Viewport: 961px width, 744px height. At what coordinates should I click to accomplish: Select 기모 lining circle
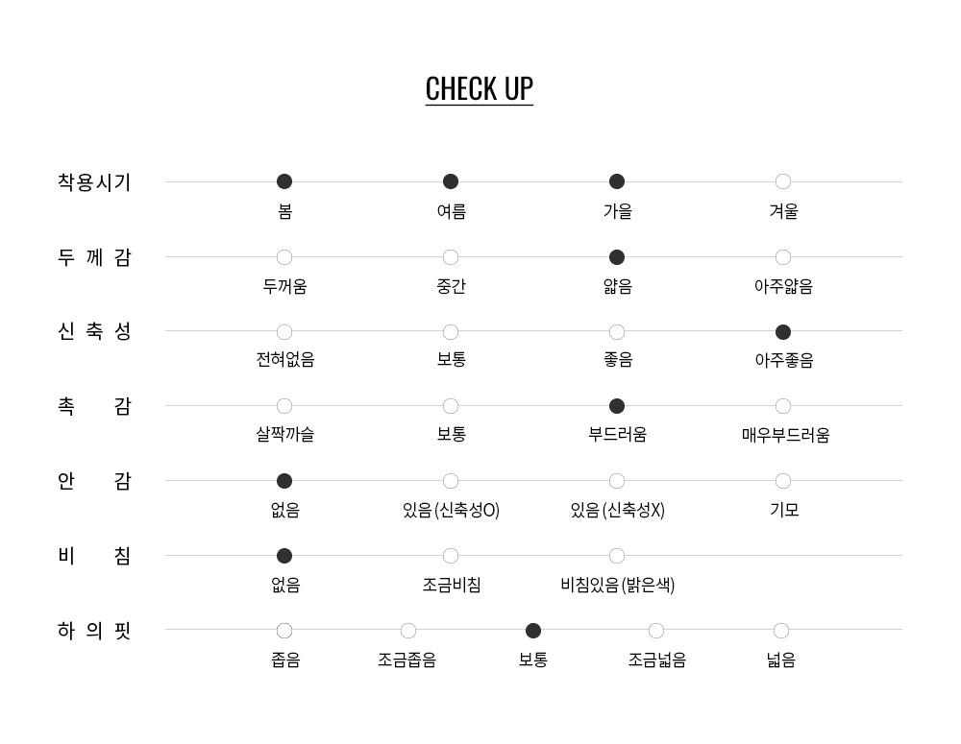point(783,481)
